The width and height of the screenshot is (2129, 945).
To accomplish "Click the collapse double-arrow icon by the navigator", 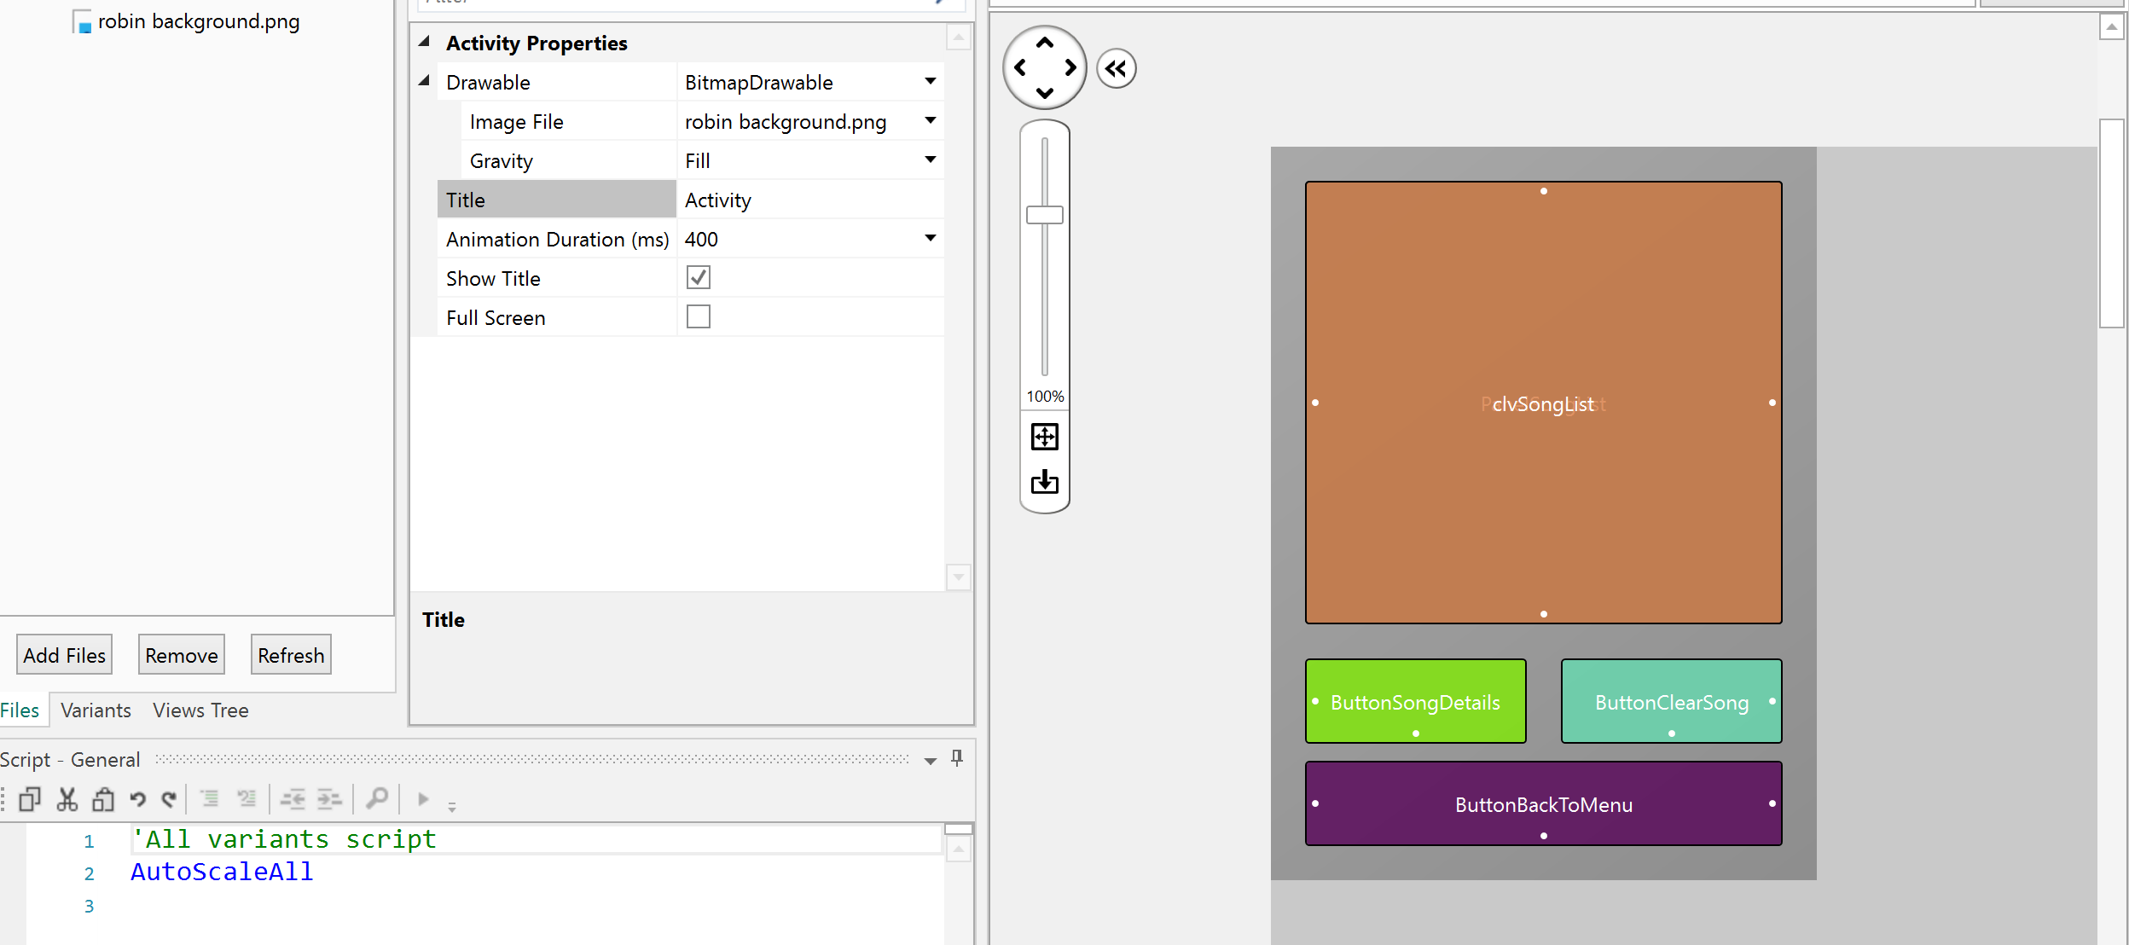I will tap(1116, 68).
